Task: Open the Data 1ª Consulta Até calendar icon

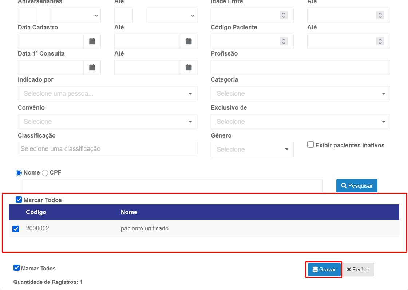Action: pos(189,68)
